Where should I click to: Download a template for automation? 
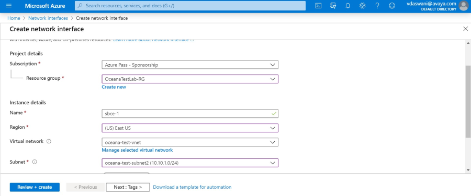coord(192,187)
